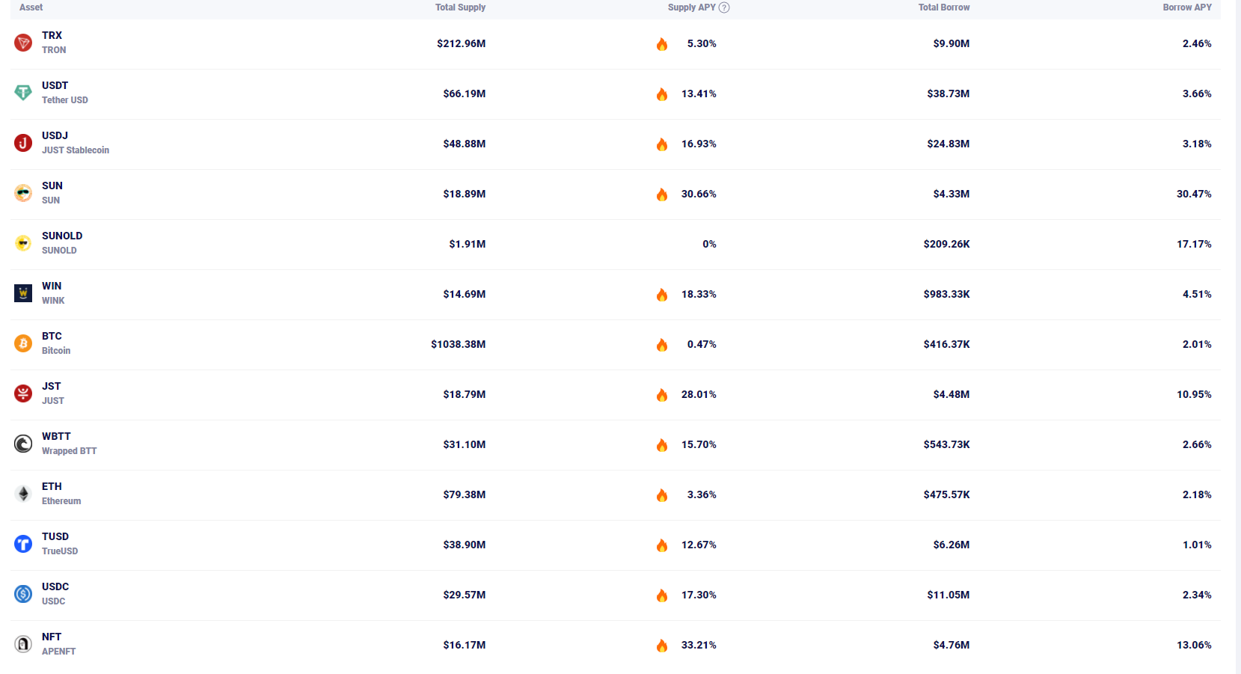
Task: Click the Total Borrow column header
Action: (x=944, y=7)
